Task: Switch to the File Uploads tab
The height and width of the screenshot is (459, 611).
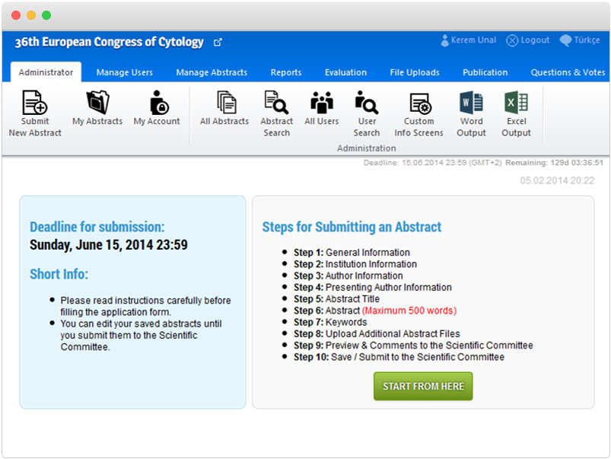Action: coord(415,72)
